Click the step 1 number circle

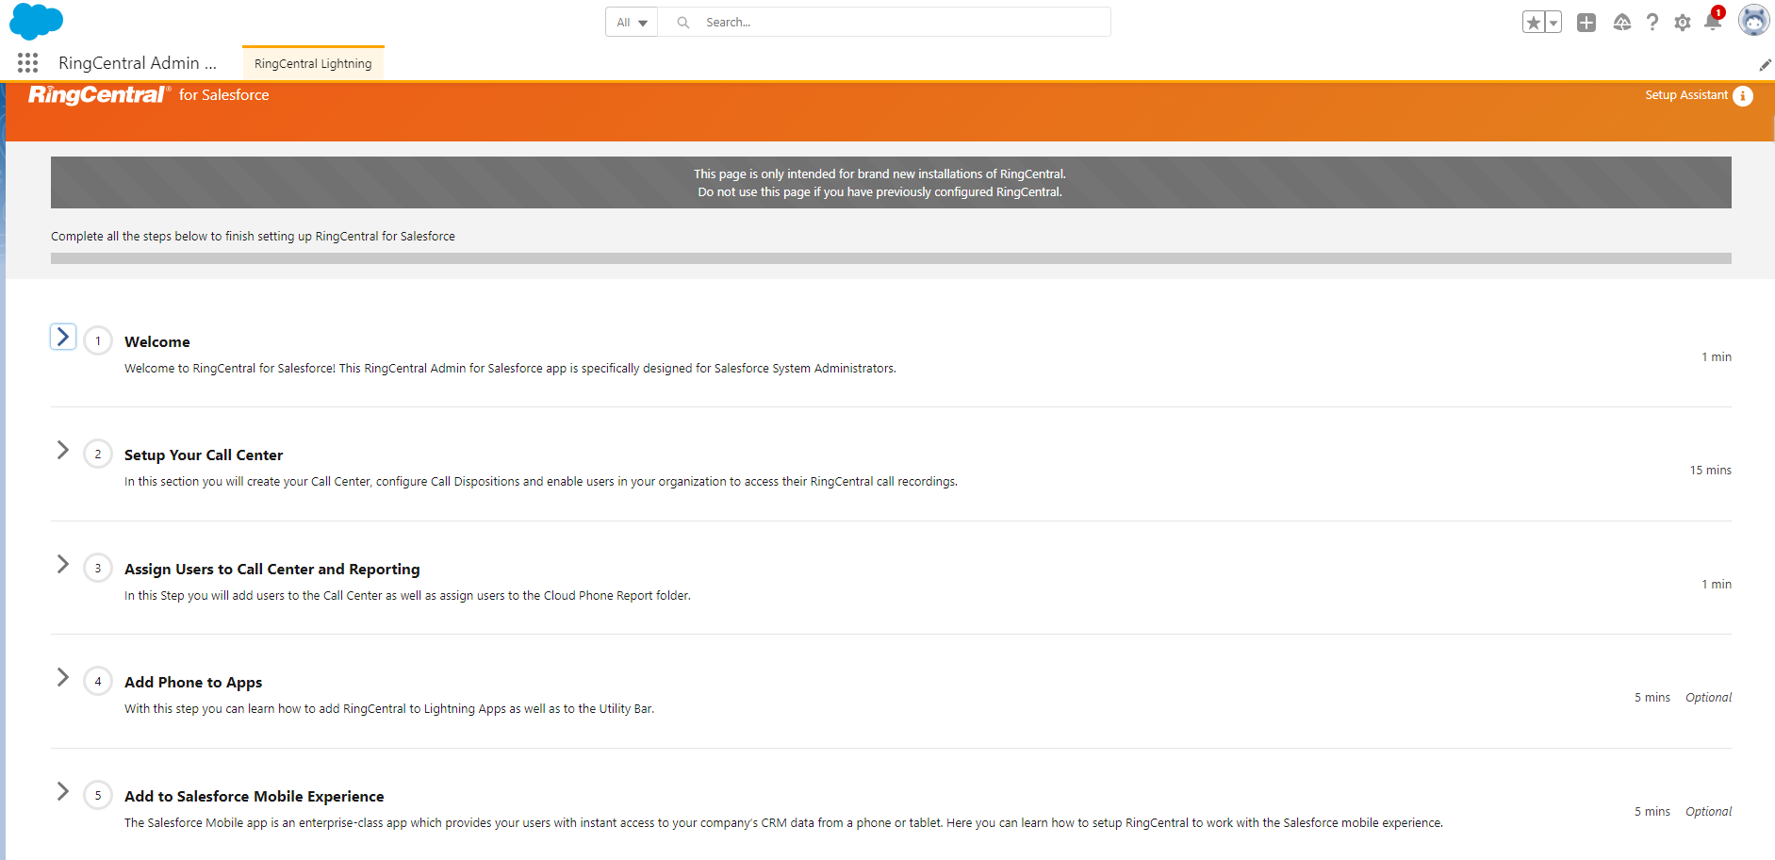(98, 340)
